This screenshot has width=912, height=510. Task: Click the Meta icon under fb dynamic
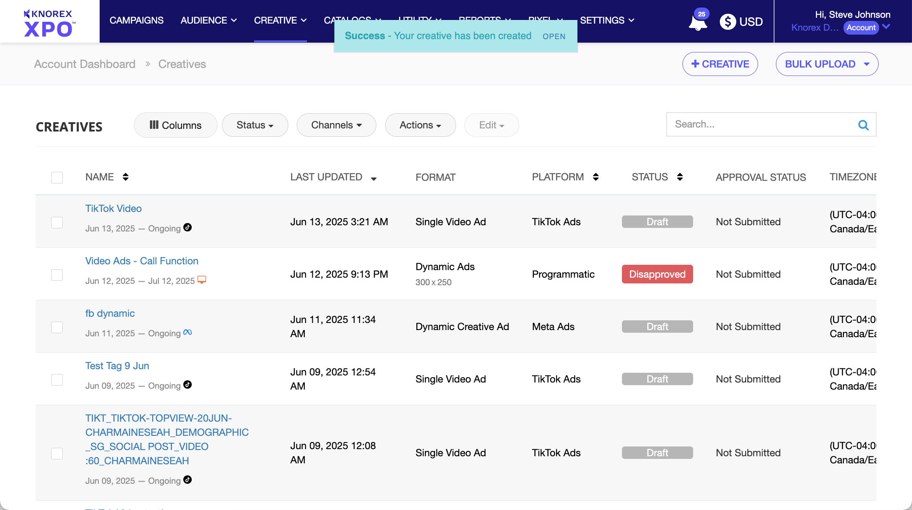[x=188, y=332]
